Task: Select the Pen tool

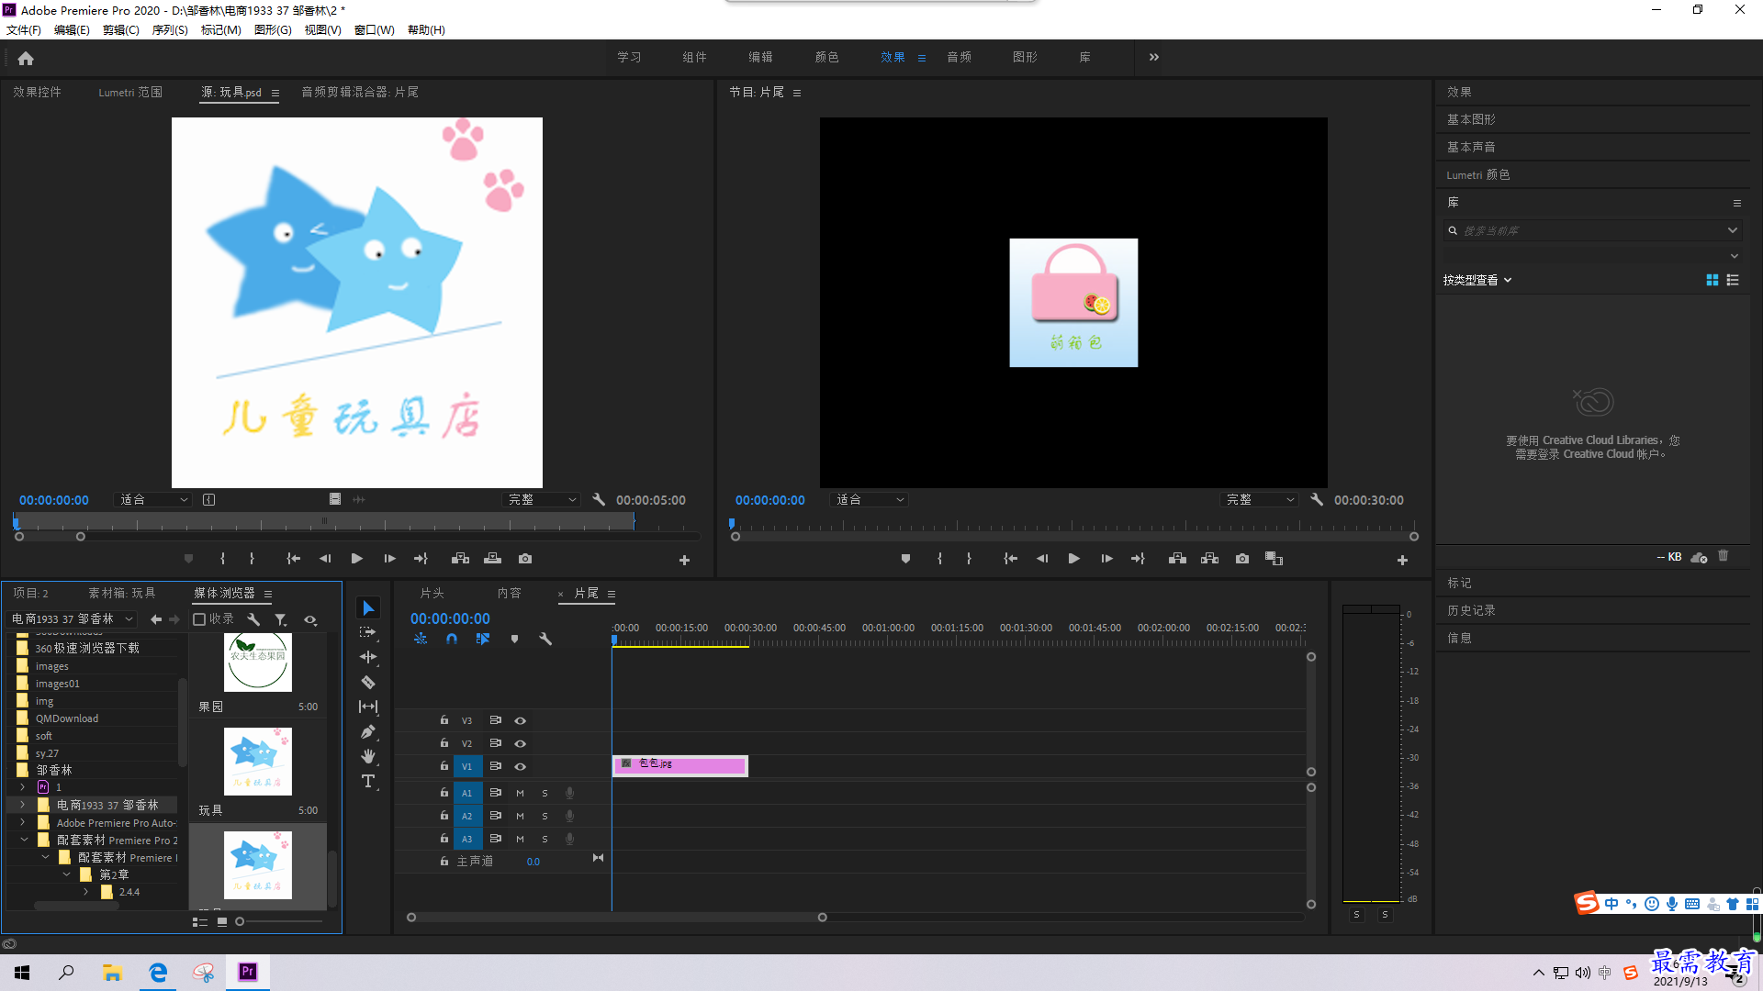Action: tap(368, 731)
